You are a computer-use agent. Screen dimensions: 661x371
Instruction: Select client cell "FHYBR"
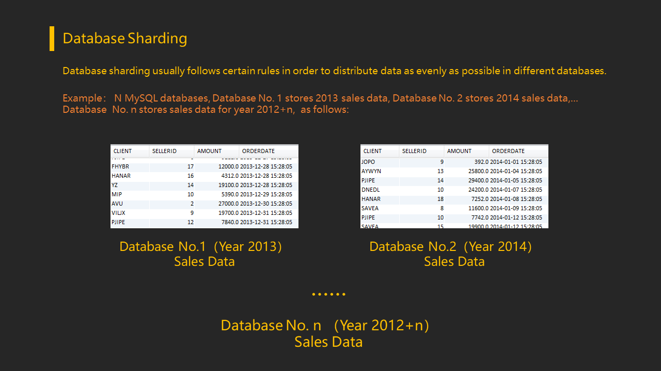[120, 166]
